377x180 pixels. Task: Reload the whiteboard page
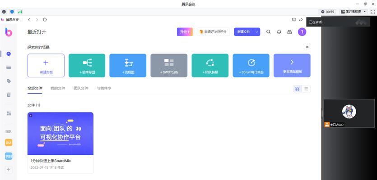point(45,20)
